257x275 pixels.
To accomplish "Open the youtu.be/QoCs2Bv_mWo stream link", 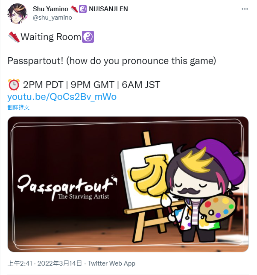I will [62, 97].
